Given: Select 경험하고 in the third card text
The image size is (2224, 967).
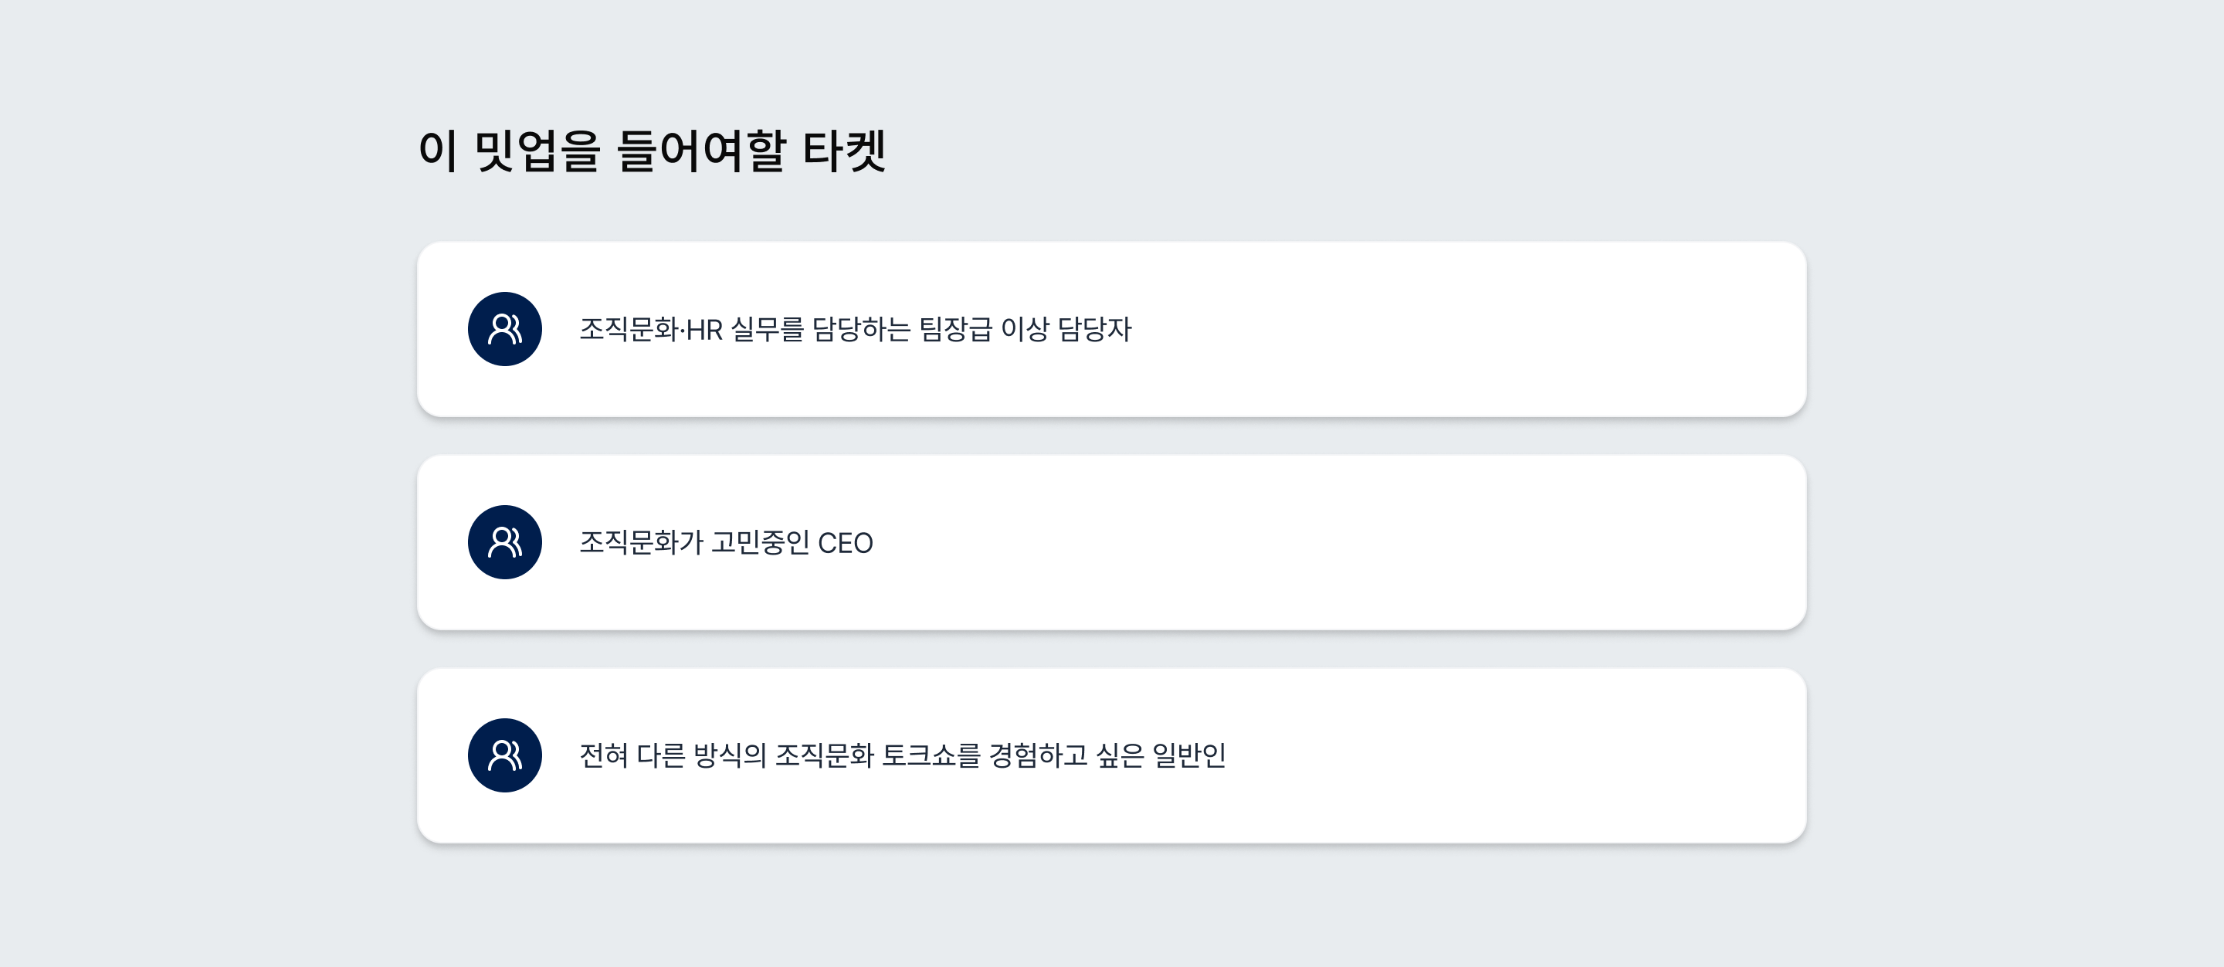Looking at the screenshot, I should tap(1038, 755).
